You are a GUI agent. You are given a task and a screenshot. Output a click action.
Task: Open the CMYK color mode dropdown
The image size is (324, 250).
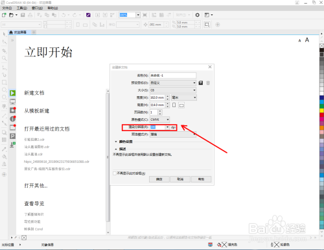(x=159, y=119)
